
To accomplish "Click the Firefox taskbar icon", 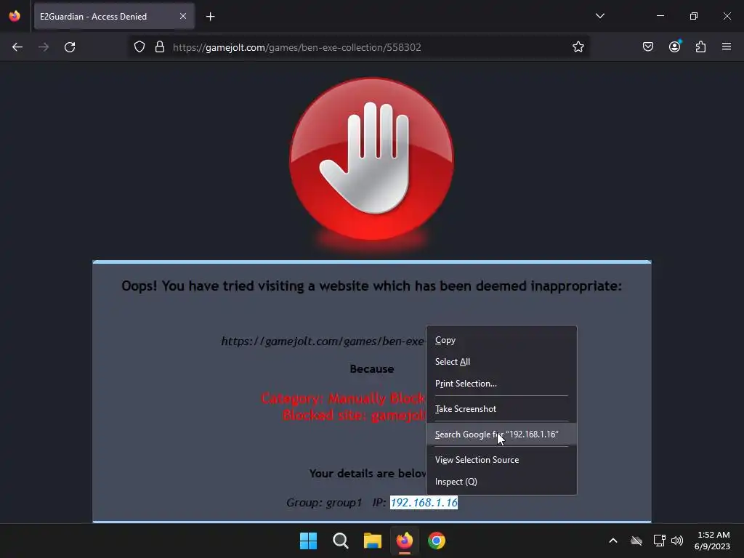I will tap(404, 541).
